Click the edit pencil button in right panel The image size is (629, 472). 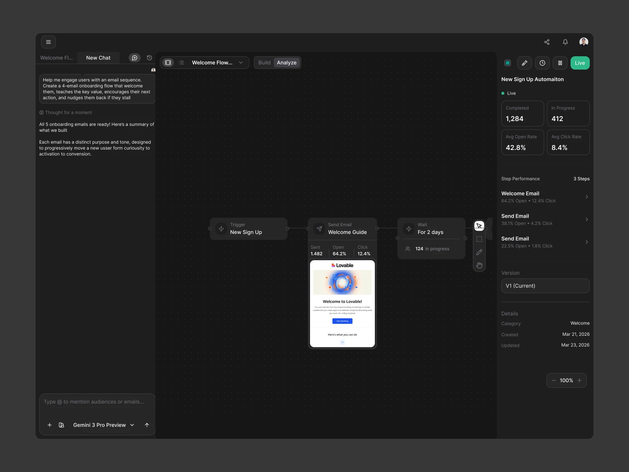click(x=525, y=63)
